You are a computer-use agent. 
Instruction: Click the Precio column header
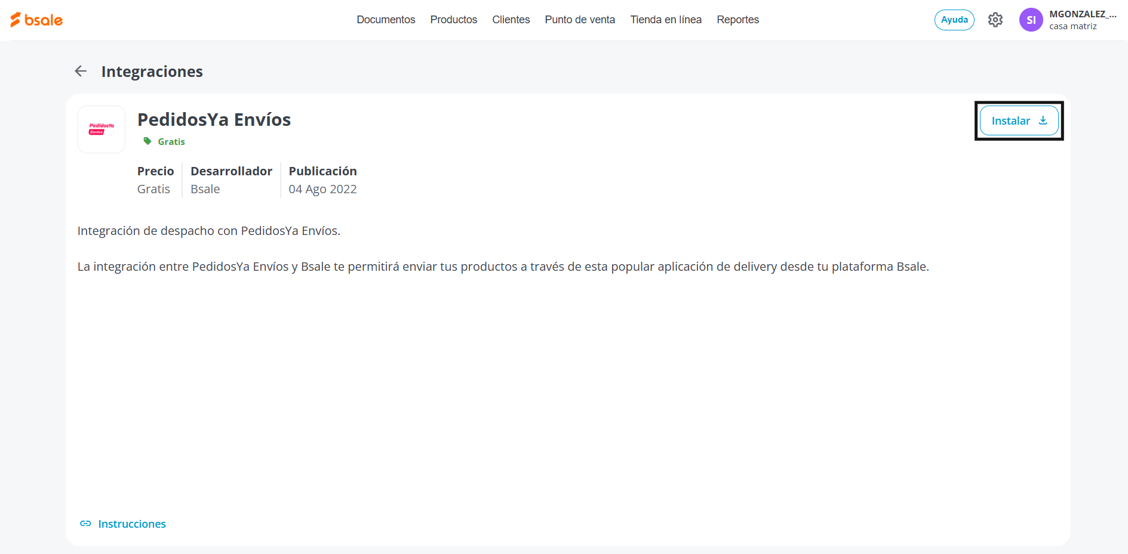(156, 171)
